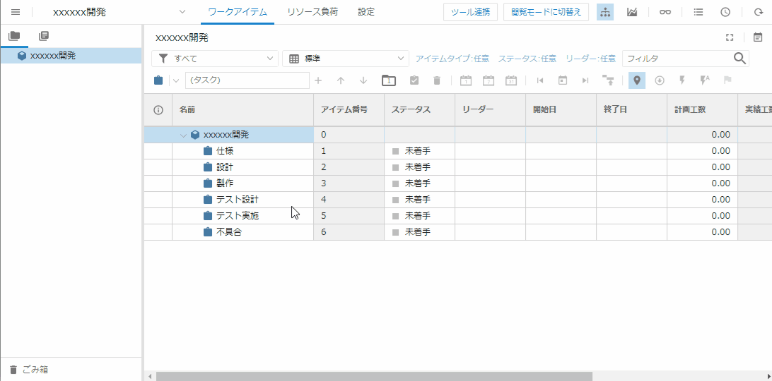This screenshot has width=772, height=381.
Task: Open the 標準 view layout dropdown
Action: click(346, 59)
